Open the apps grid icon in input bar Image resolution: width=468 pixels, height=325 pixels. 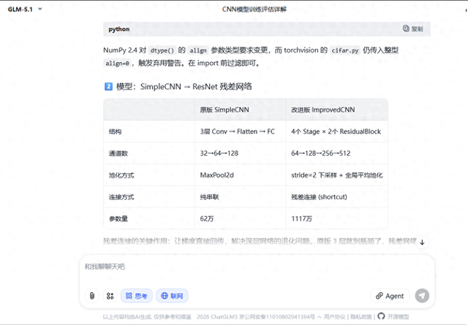[110, 296]
